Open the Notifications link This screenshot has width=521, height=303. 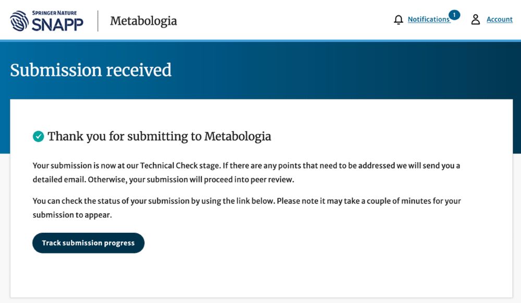(428, 19)
